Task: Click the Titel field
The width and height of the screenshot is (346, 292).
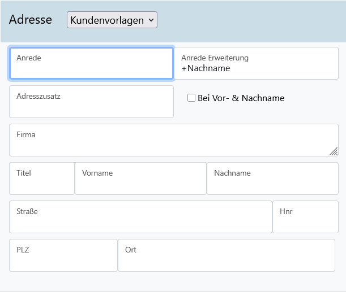Action: point(42,183)
